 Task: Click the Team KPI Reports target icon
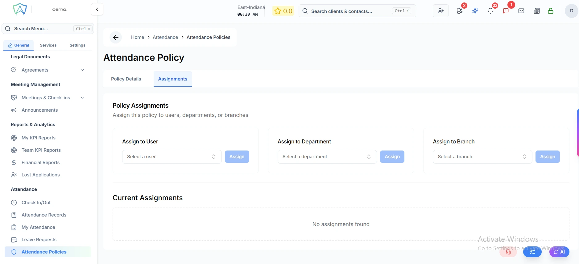tap(14, 150)
